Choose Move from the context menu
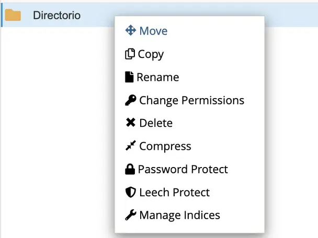 (x=153, y=31)
